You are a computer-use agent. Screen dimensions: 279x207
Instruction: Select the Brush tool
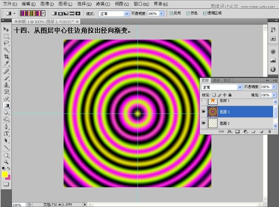point(6,78)
